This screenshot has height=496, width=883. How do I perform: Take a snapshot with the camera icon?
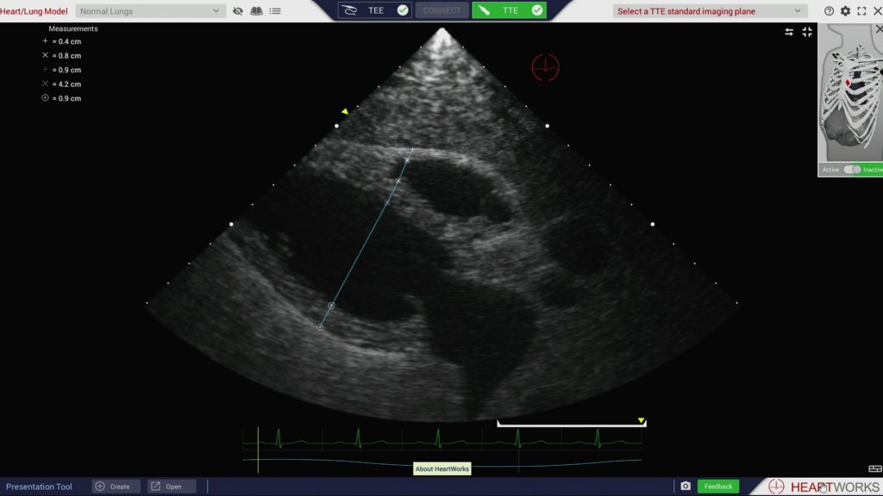pos(686,487)
